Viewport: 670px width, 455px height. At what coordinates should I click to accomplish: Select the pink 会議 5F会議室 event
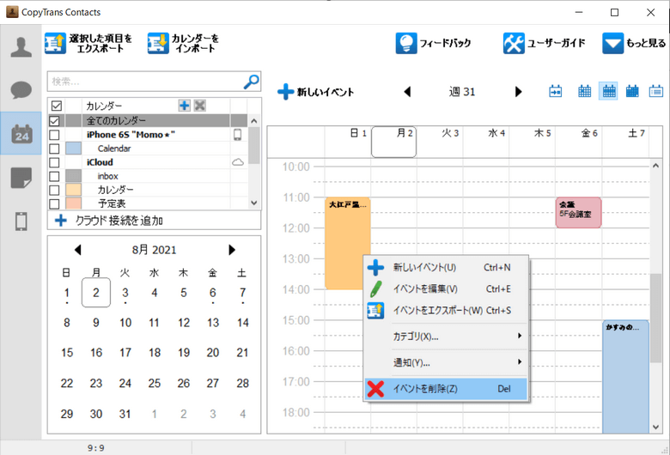(x=579, y=212)
